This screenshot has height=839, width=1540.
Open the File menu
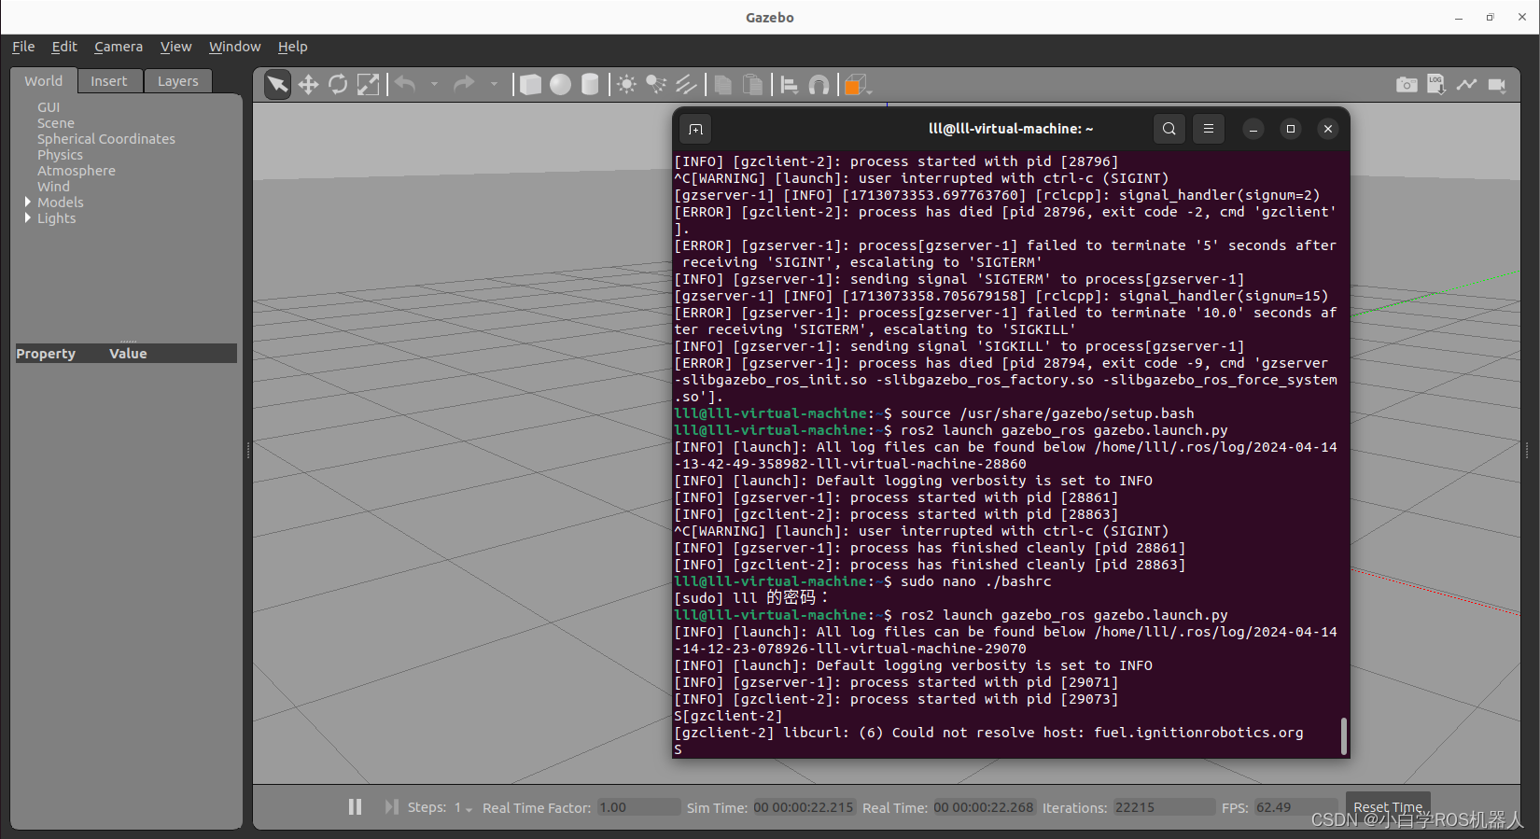coord(23,47)
